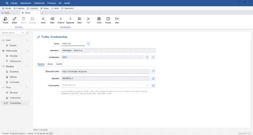
Task: Copy the Contraseña with clipboard icon
Action: pos(153,85)
